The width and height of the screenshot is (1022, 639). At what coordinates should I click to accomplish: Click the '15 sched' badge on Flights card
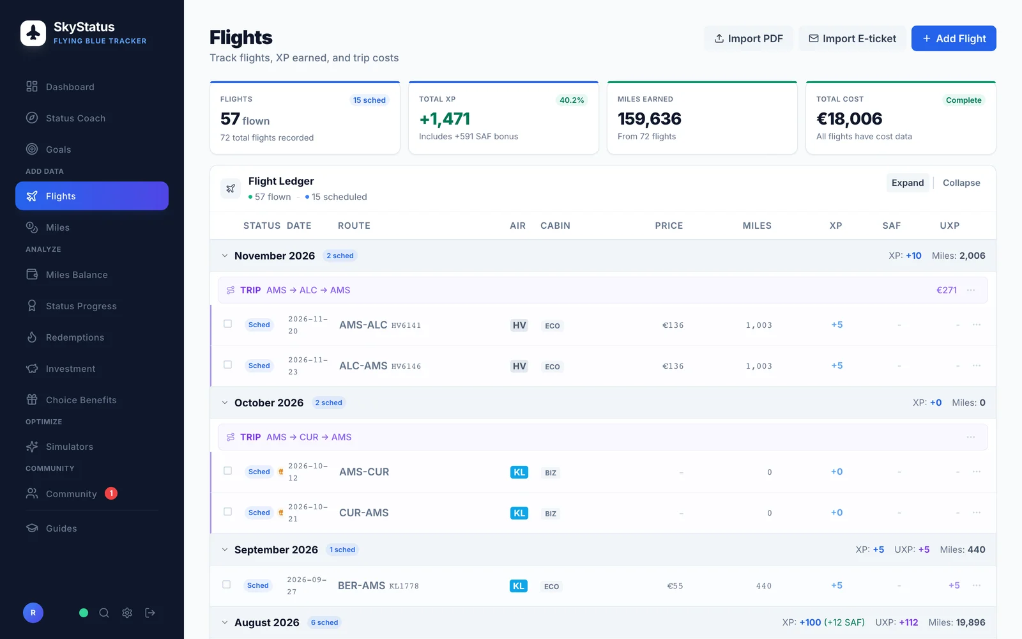tap(369, 100)
